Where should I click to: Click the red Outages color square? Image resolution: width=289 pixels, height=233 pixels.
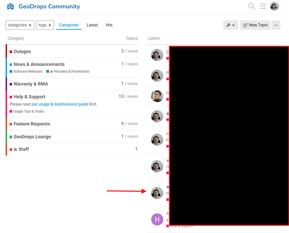[x=11, y=52]
